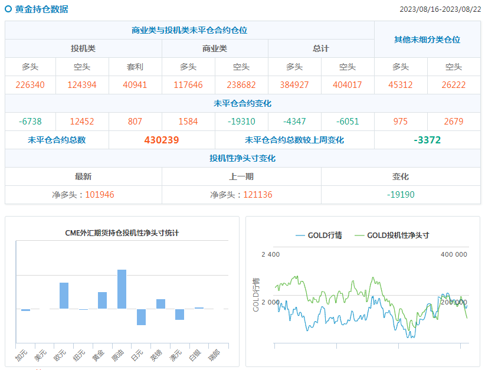This screenshot has height=370, width=485.
Task: Click the 澳元 negative bar in the chart
Action: pyautogui.click(x=179, y=315)
